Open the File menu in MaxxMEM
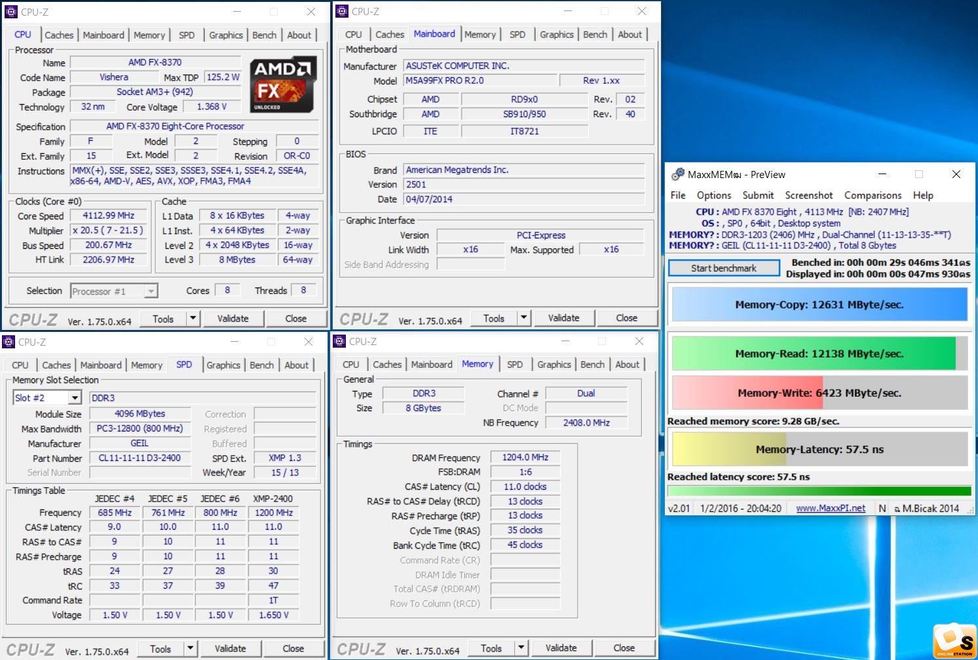This screenshot has width=978, height=660. (x=678, y=195)
